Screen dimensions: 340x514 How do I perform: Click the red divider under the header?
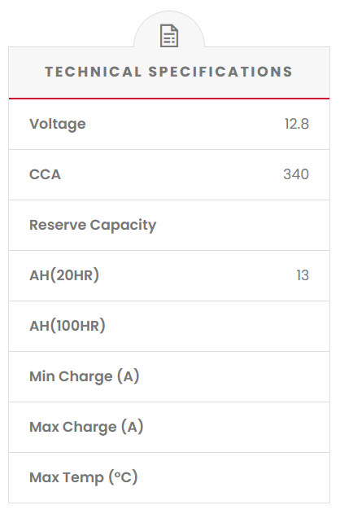pyautogui.click(x=169, y=99)
